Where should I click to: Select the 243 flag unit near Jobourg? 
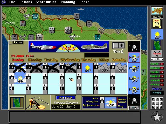pos(23,23)
